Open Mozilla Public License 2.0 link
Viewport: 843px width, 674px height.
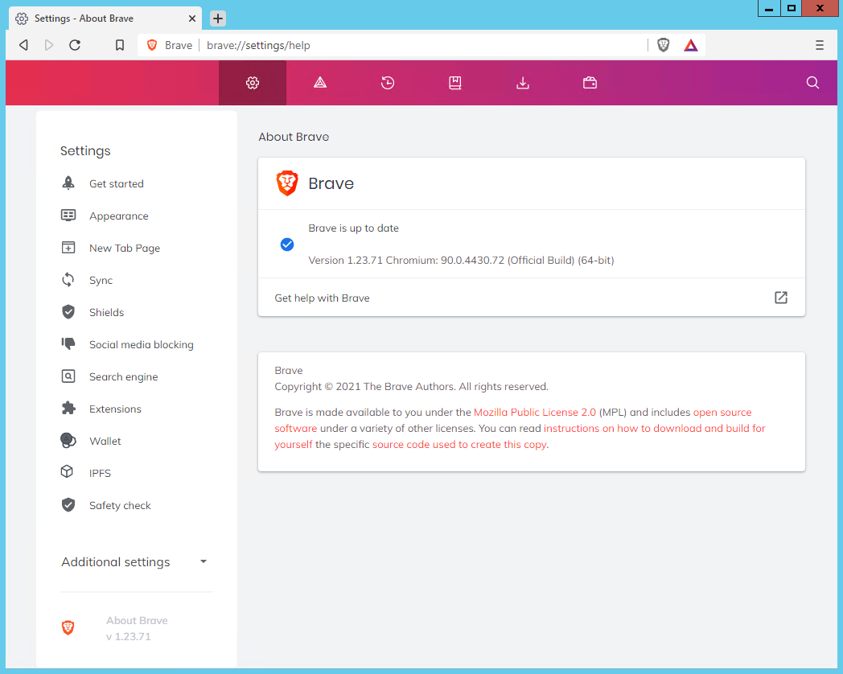pyautogui.click(x=534, y=413)
